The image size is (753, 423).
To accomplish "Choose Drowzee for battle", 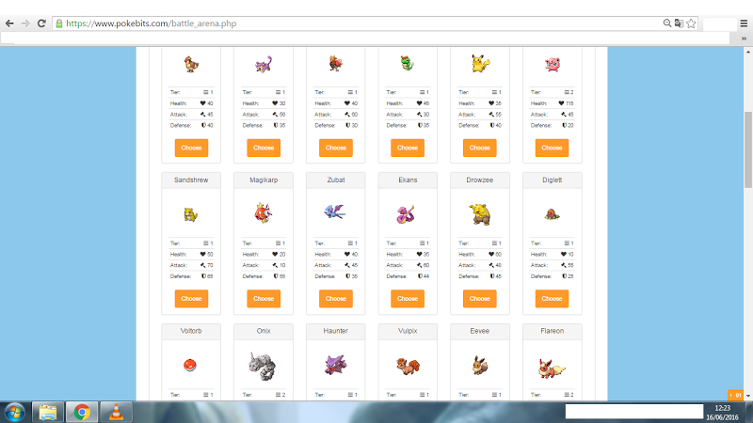I will (x=479, y=298).
